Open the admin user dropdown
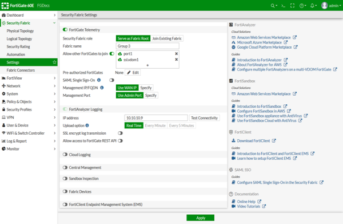 tap(331, 6)
